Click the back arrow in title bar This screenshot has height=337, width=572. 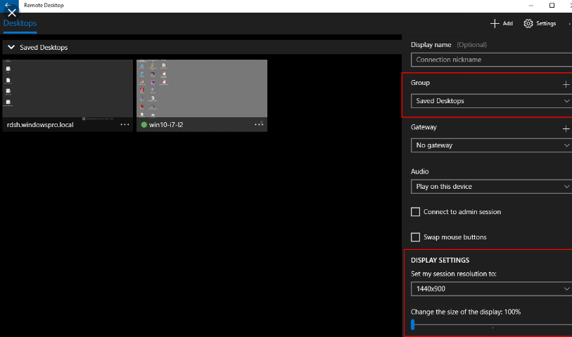[8, 5]
